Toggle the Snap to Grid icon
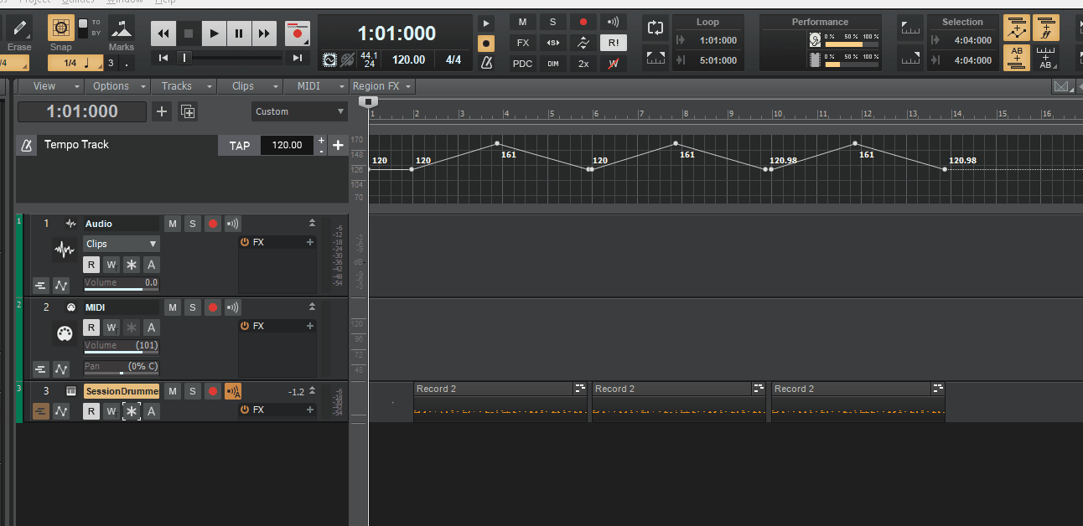Image resolution: width=1083 pixels, height=526 pixels. [x=60, y=28]
